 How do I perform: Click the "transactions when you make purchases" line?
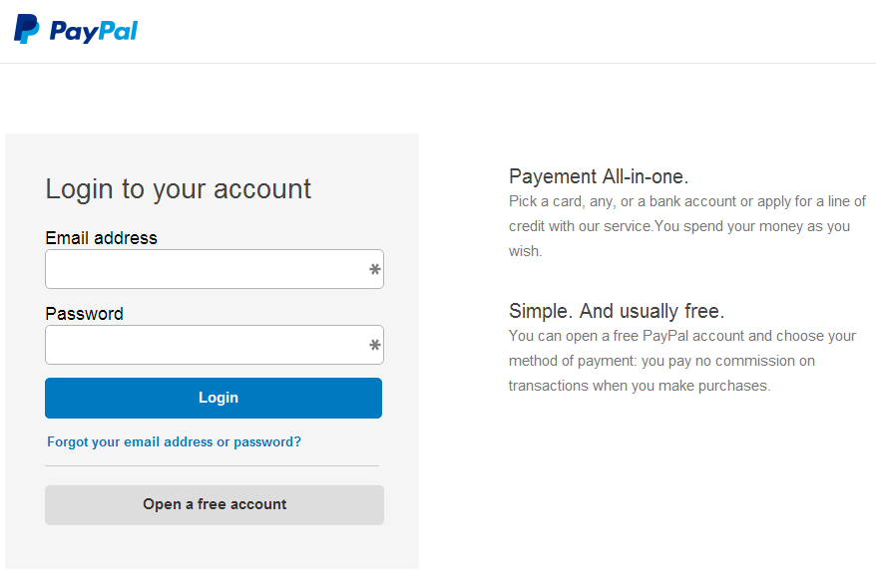point(639,386)
